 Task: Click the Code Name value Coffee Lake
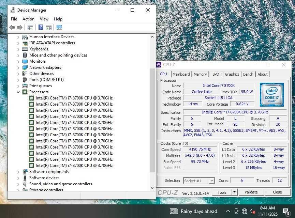pyautogui.click(x=202, y=92)
